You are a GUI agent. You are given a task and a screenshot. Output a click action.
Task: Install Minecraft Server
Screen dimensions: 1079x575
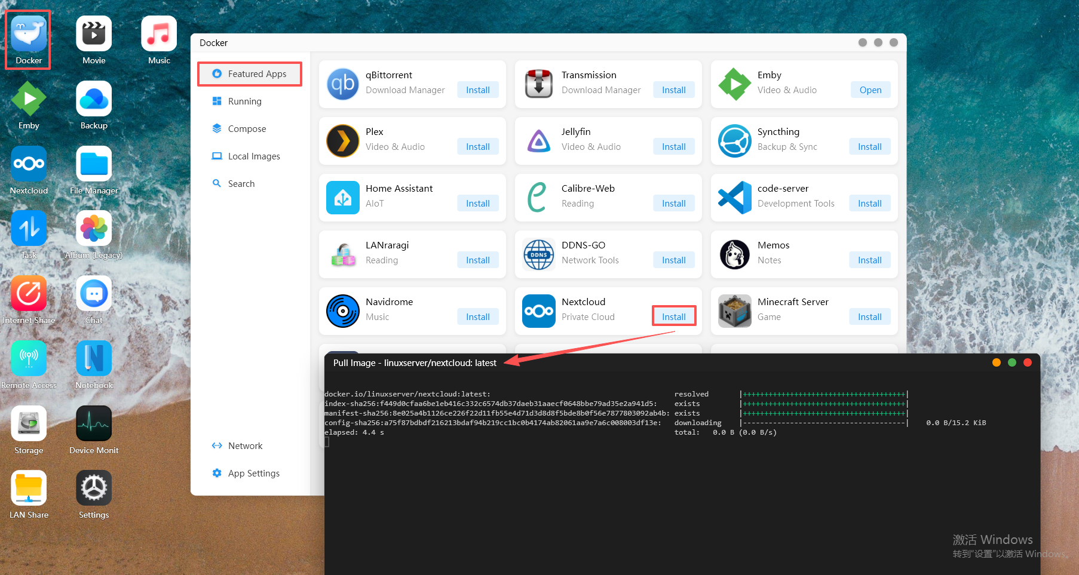click(x=870, y=317)
